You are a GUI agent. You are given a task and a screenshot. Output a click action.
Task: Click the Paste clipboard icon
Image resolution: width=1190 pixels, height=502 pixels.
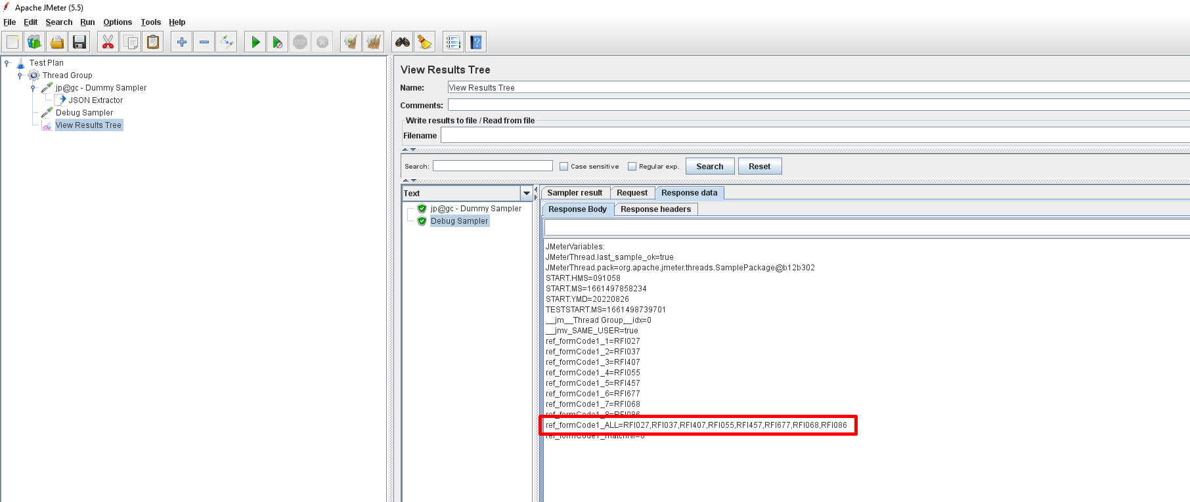(152, 42)
